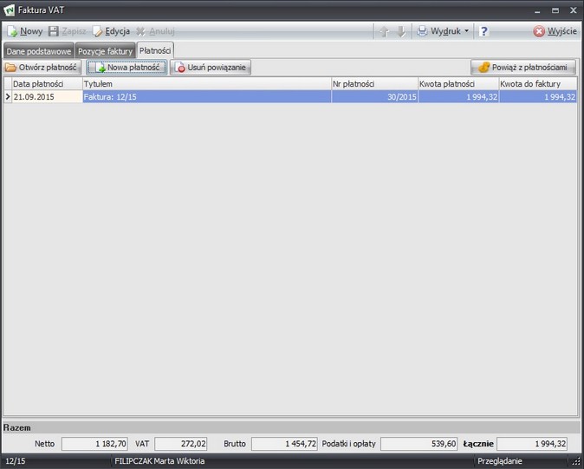Switch to the Dane podstawowe tab
Image resolution: width=584 pixels, height=469 pixels.
tap(39, 51)
